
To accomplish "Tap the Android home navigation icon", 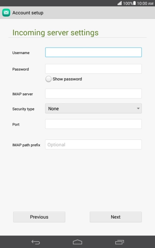I will 77,242.
